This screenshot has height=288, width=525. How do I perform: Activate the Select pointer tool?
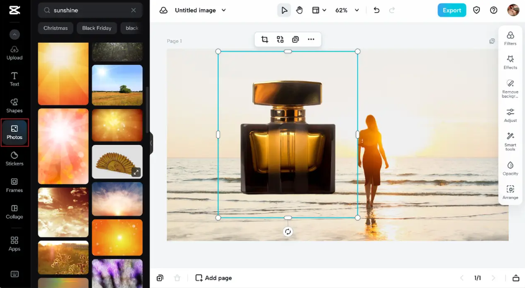click(284, 11)
